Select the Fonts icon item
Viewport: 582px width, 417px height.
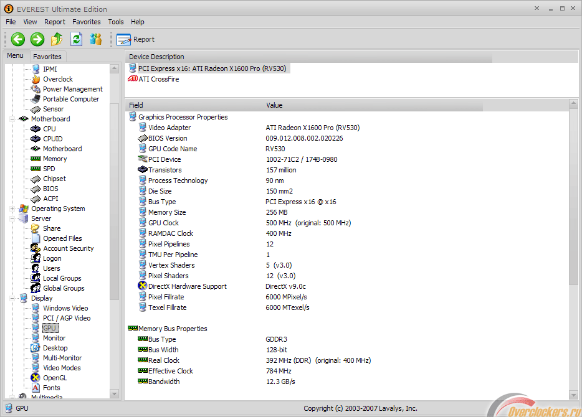pyautogui.click(x=36, y=388)
